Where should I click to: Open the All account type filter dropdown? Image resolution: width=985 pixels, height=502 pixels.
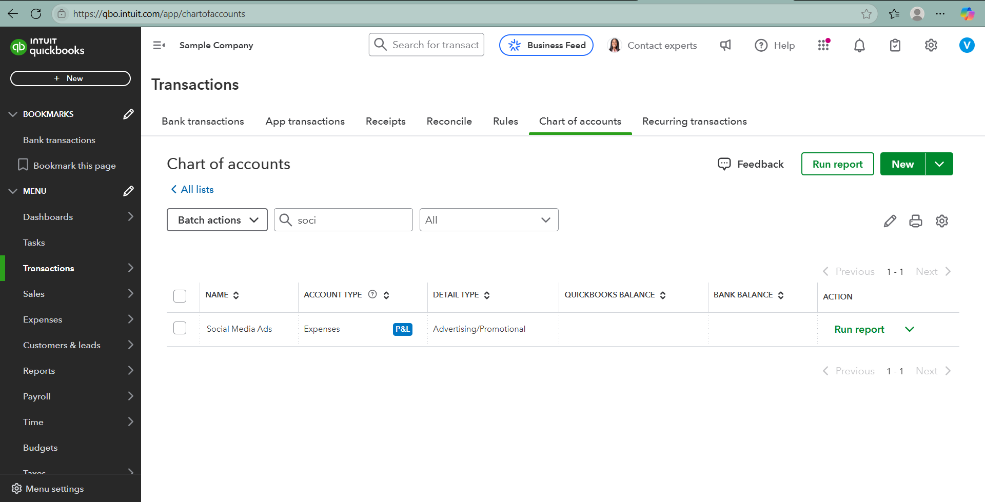(x=489, y=220)
